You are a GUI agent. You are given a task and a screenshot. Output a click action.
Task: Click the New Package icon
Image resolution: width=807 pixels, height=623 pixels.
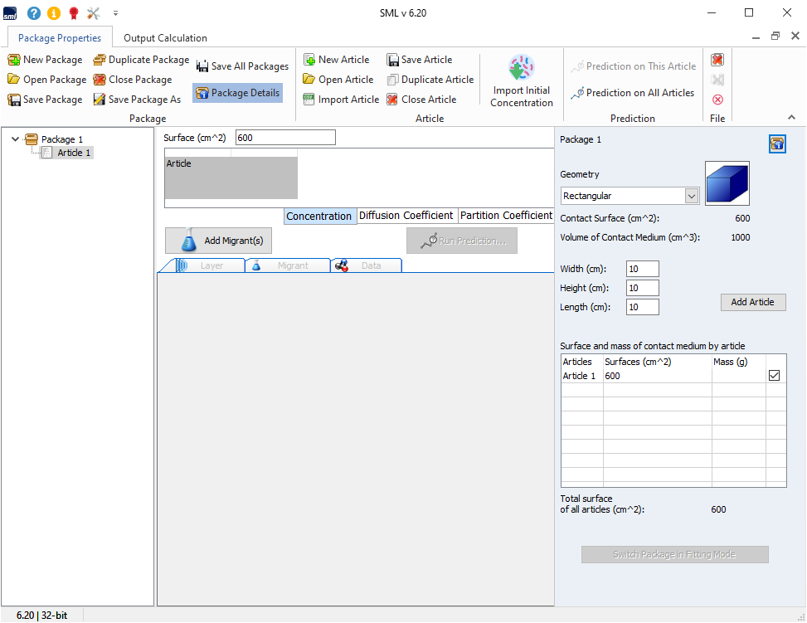click(x=14, y=60)
